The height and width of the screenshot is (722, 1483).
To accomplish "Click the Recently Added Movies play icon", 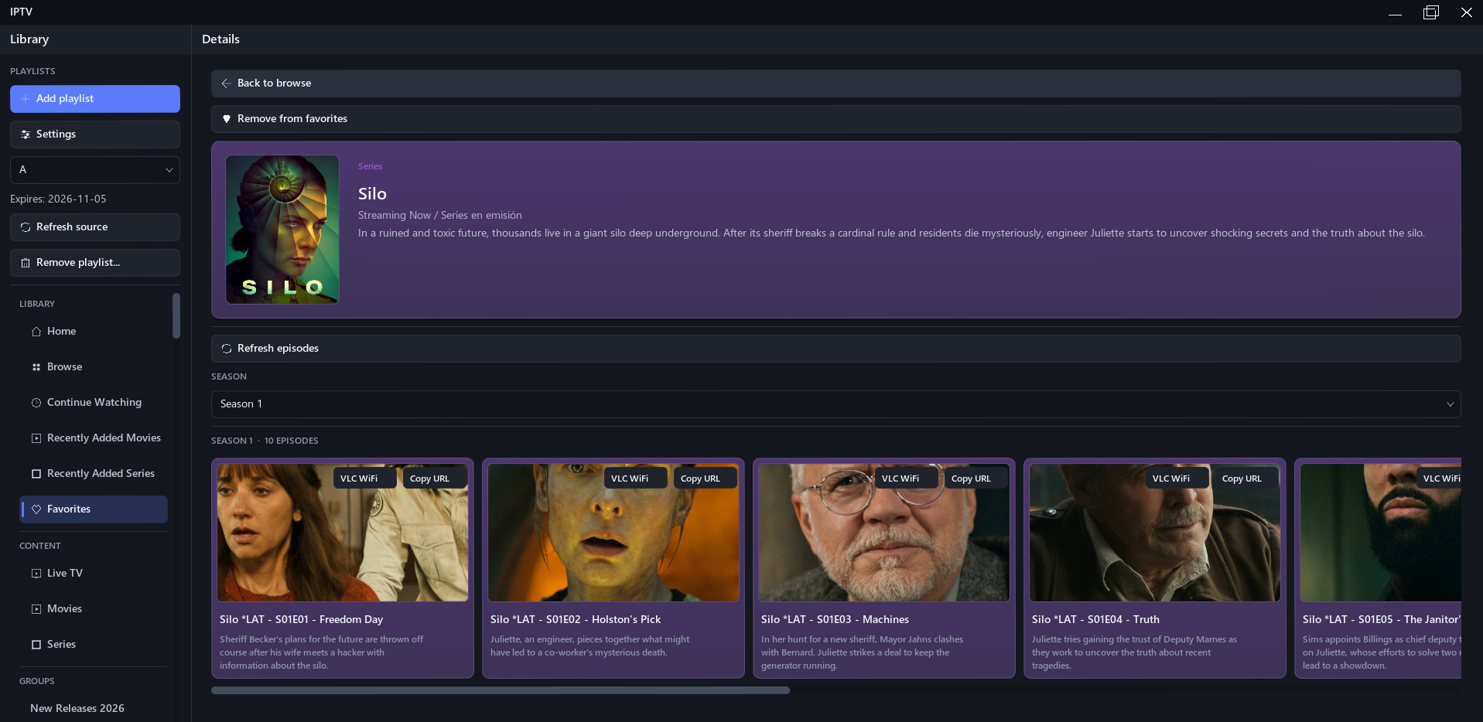I will coord(36,438).
